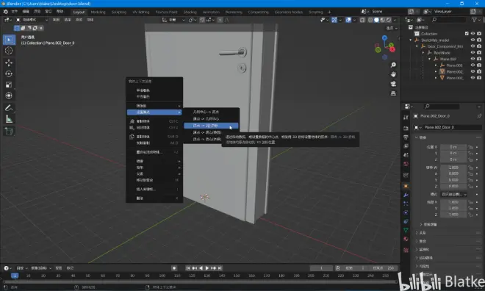
Task: Jump to the timeline start frame button
Action: point(188,268)
